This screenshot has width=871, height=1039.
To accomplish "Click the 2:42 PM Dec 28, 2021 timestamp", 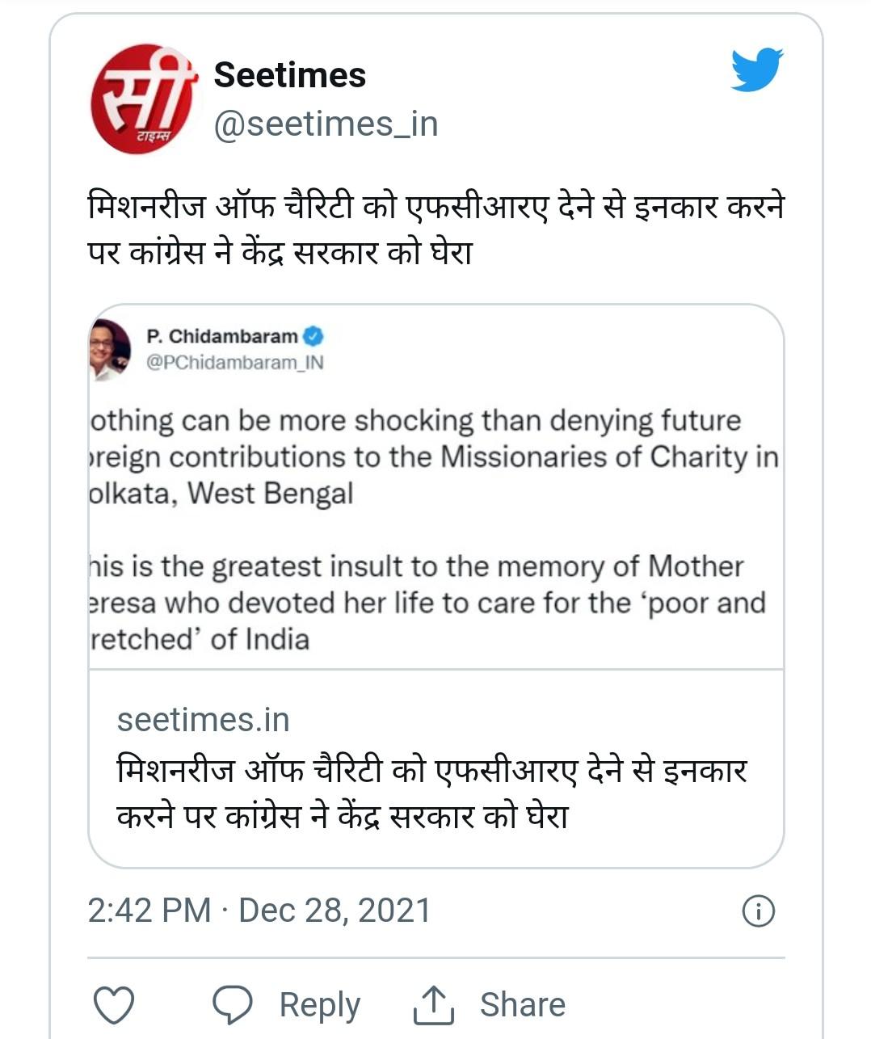I will (x=259, y=911).
